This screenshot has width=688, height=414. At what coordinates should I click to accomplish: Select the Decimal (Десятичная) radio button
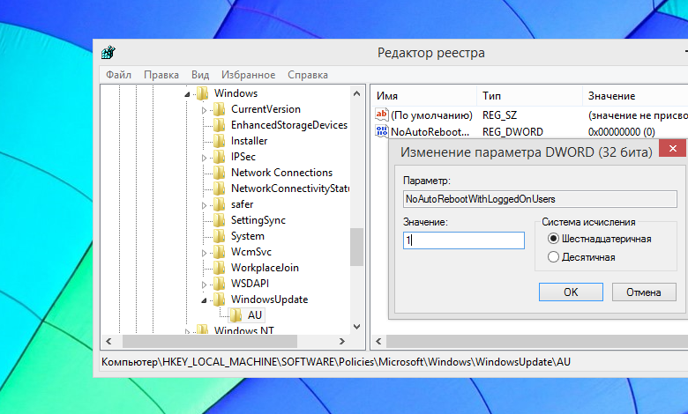point(553,256)
